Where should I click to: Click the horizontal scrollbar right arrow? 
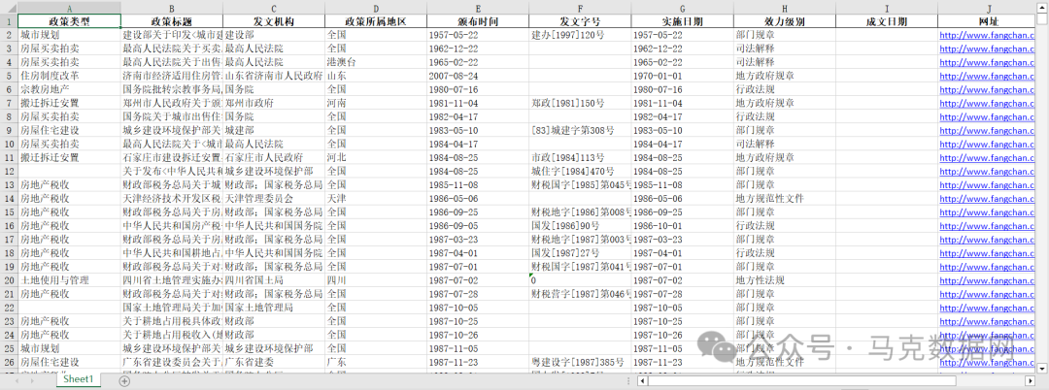pyautogui.click(x=1031, y=380)
